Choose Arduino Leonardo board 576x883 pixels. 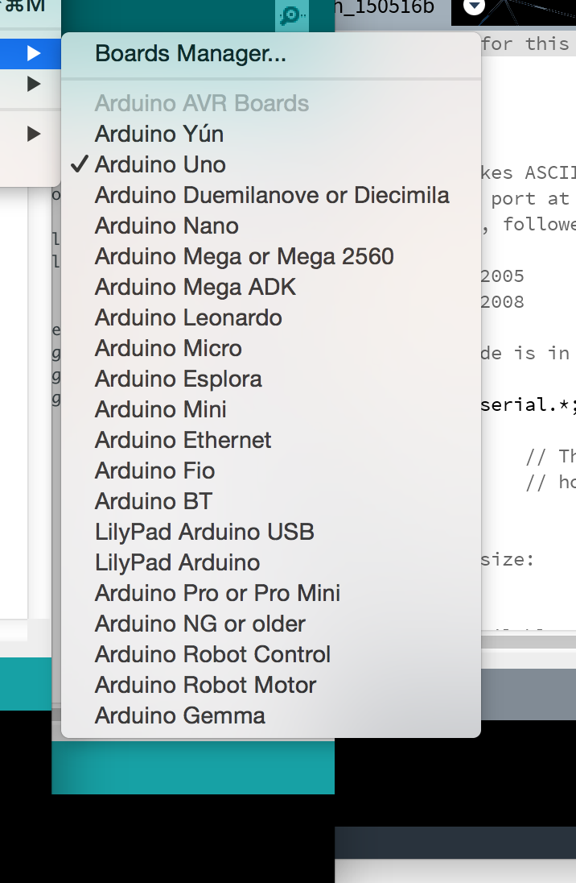[x=270, y=317]
